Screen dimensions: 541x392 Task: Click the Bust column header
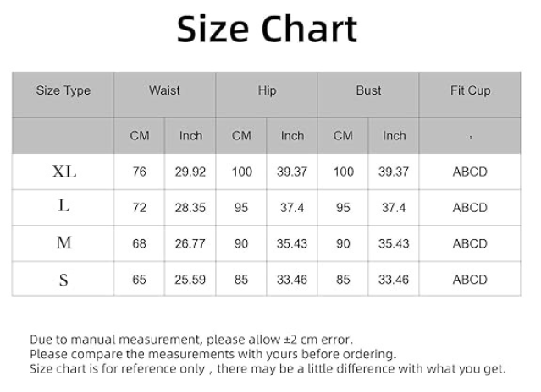pyautogui.click(x=368, y=91)
